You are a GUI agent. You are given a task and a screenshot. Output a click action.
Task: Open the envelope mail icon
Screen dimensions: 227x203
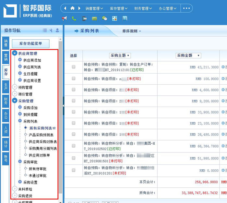(94, 18)
